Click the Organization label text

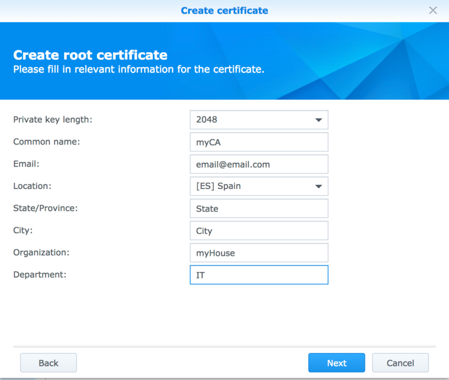[x=41, y=252]
